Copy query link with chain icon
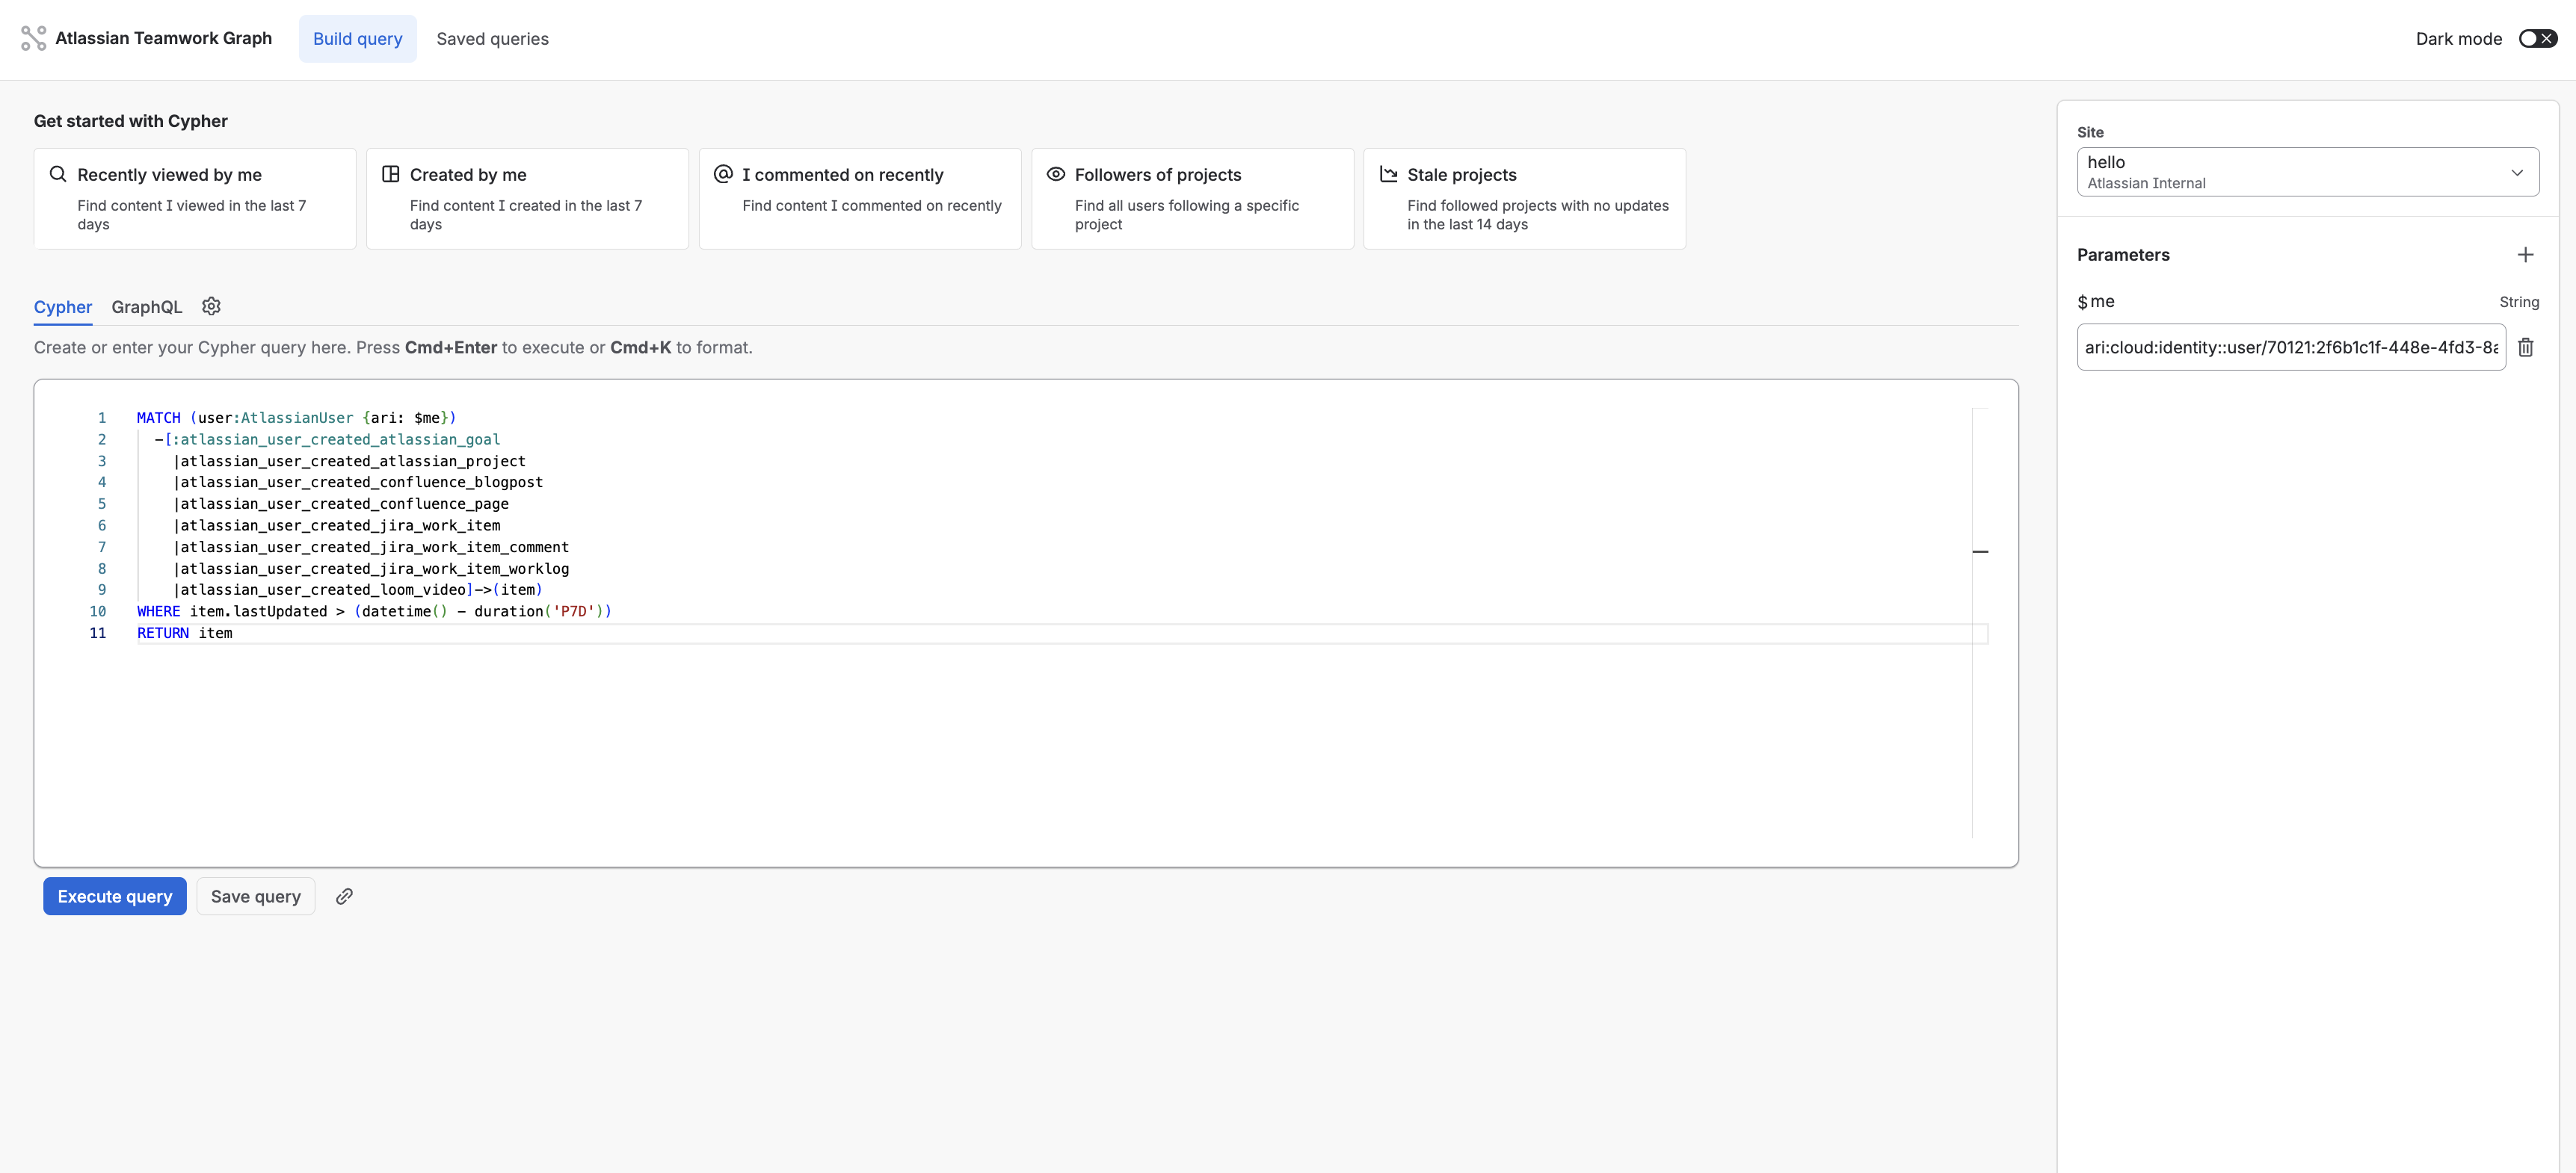The width and height of the screenshot is (2576, 1173). point(344,897)
